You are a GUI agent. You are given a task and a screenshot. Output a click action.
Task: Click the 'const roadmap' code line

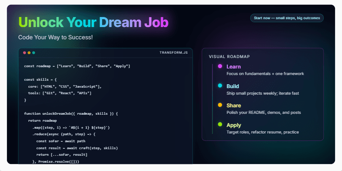[77, 66]
